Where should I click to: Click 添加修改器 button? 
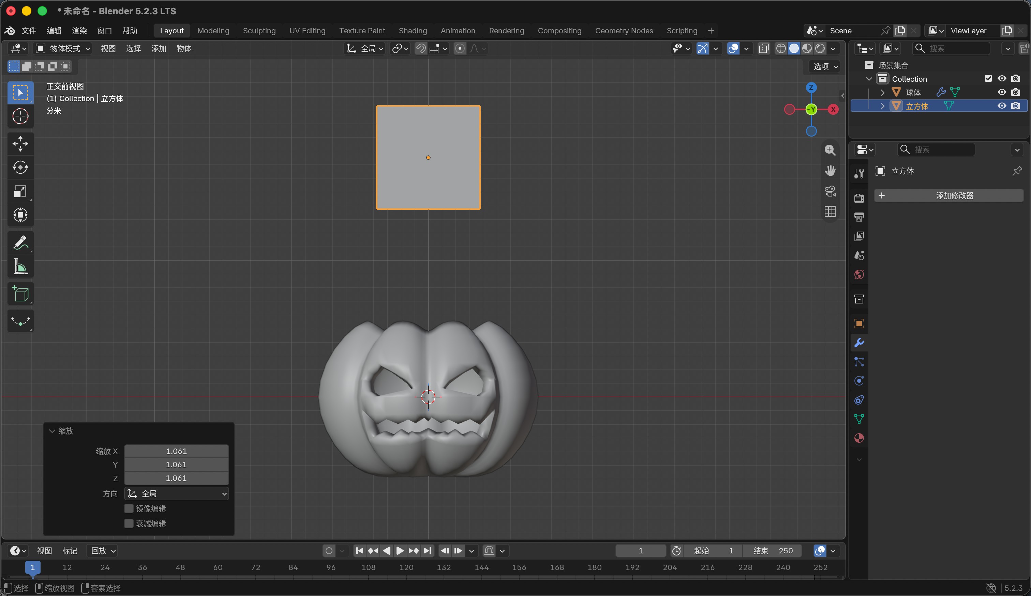coord(949,195)
